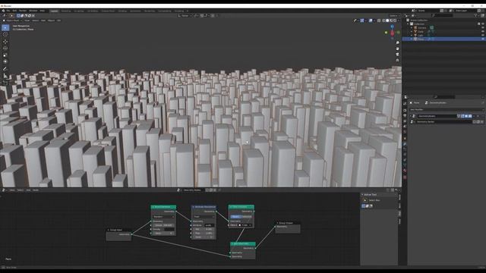This screenshot has width=486, height=273.
Task: Hide the Cube object in outliner
Action: click(483, 31)
